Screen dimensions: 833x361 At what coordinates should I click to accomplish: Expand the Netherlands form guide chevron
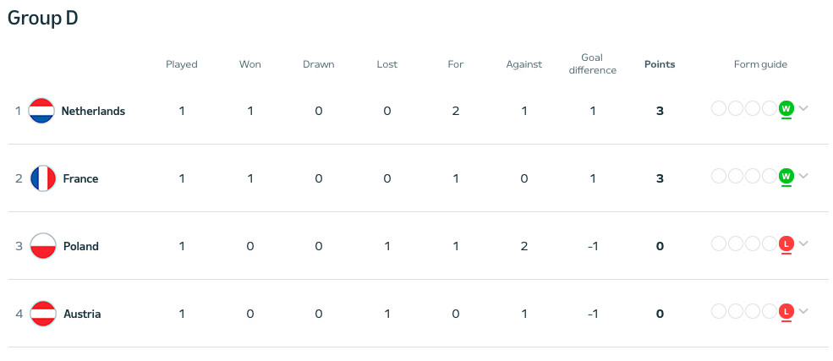[x=803, y=108]
